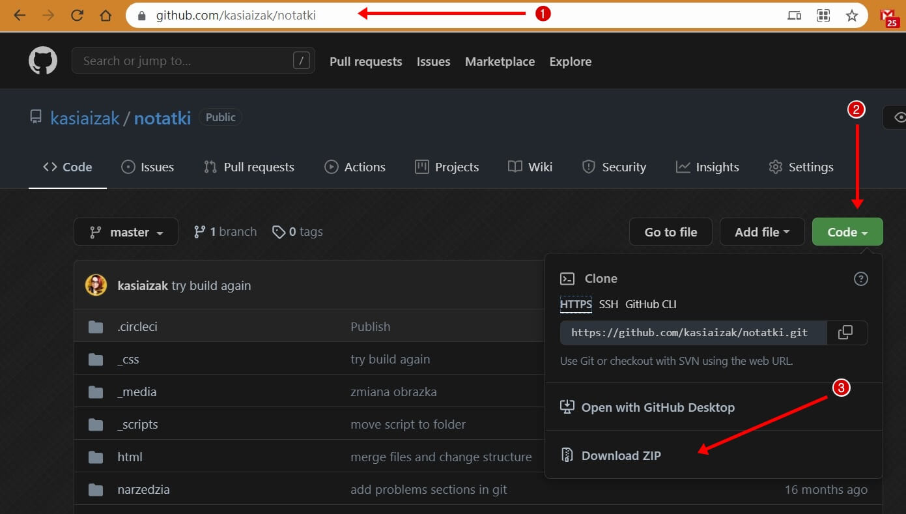Switch clone method to SSH

[x=608, y=304]
